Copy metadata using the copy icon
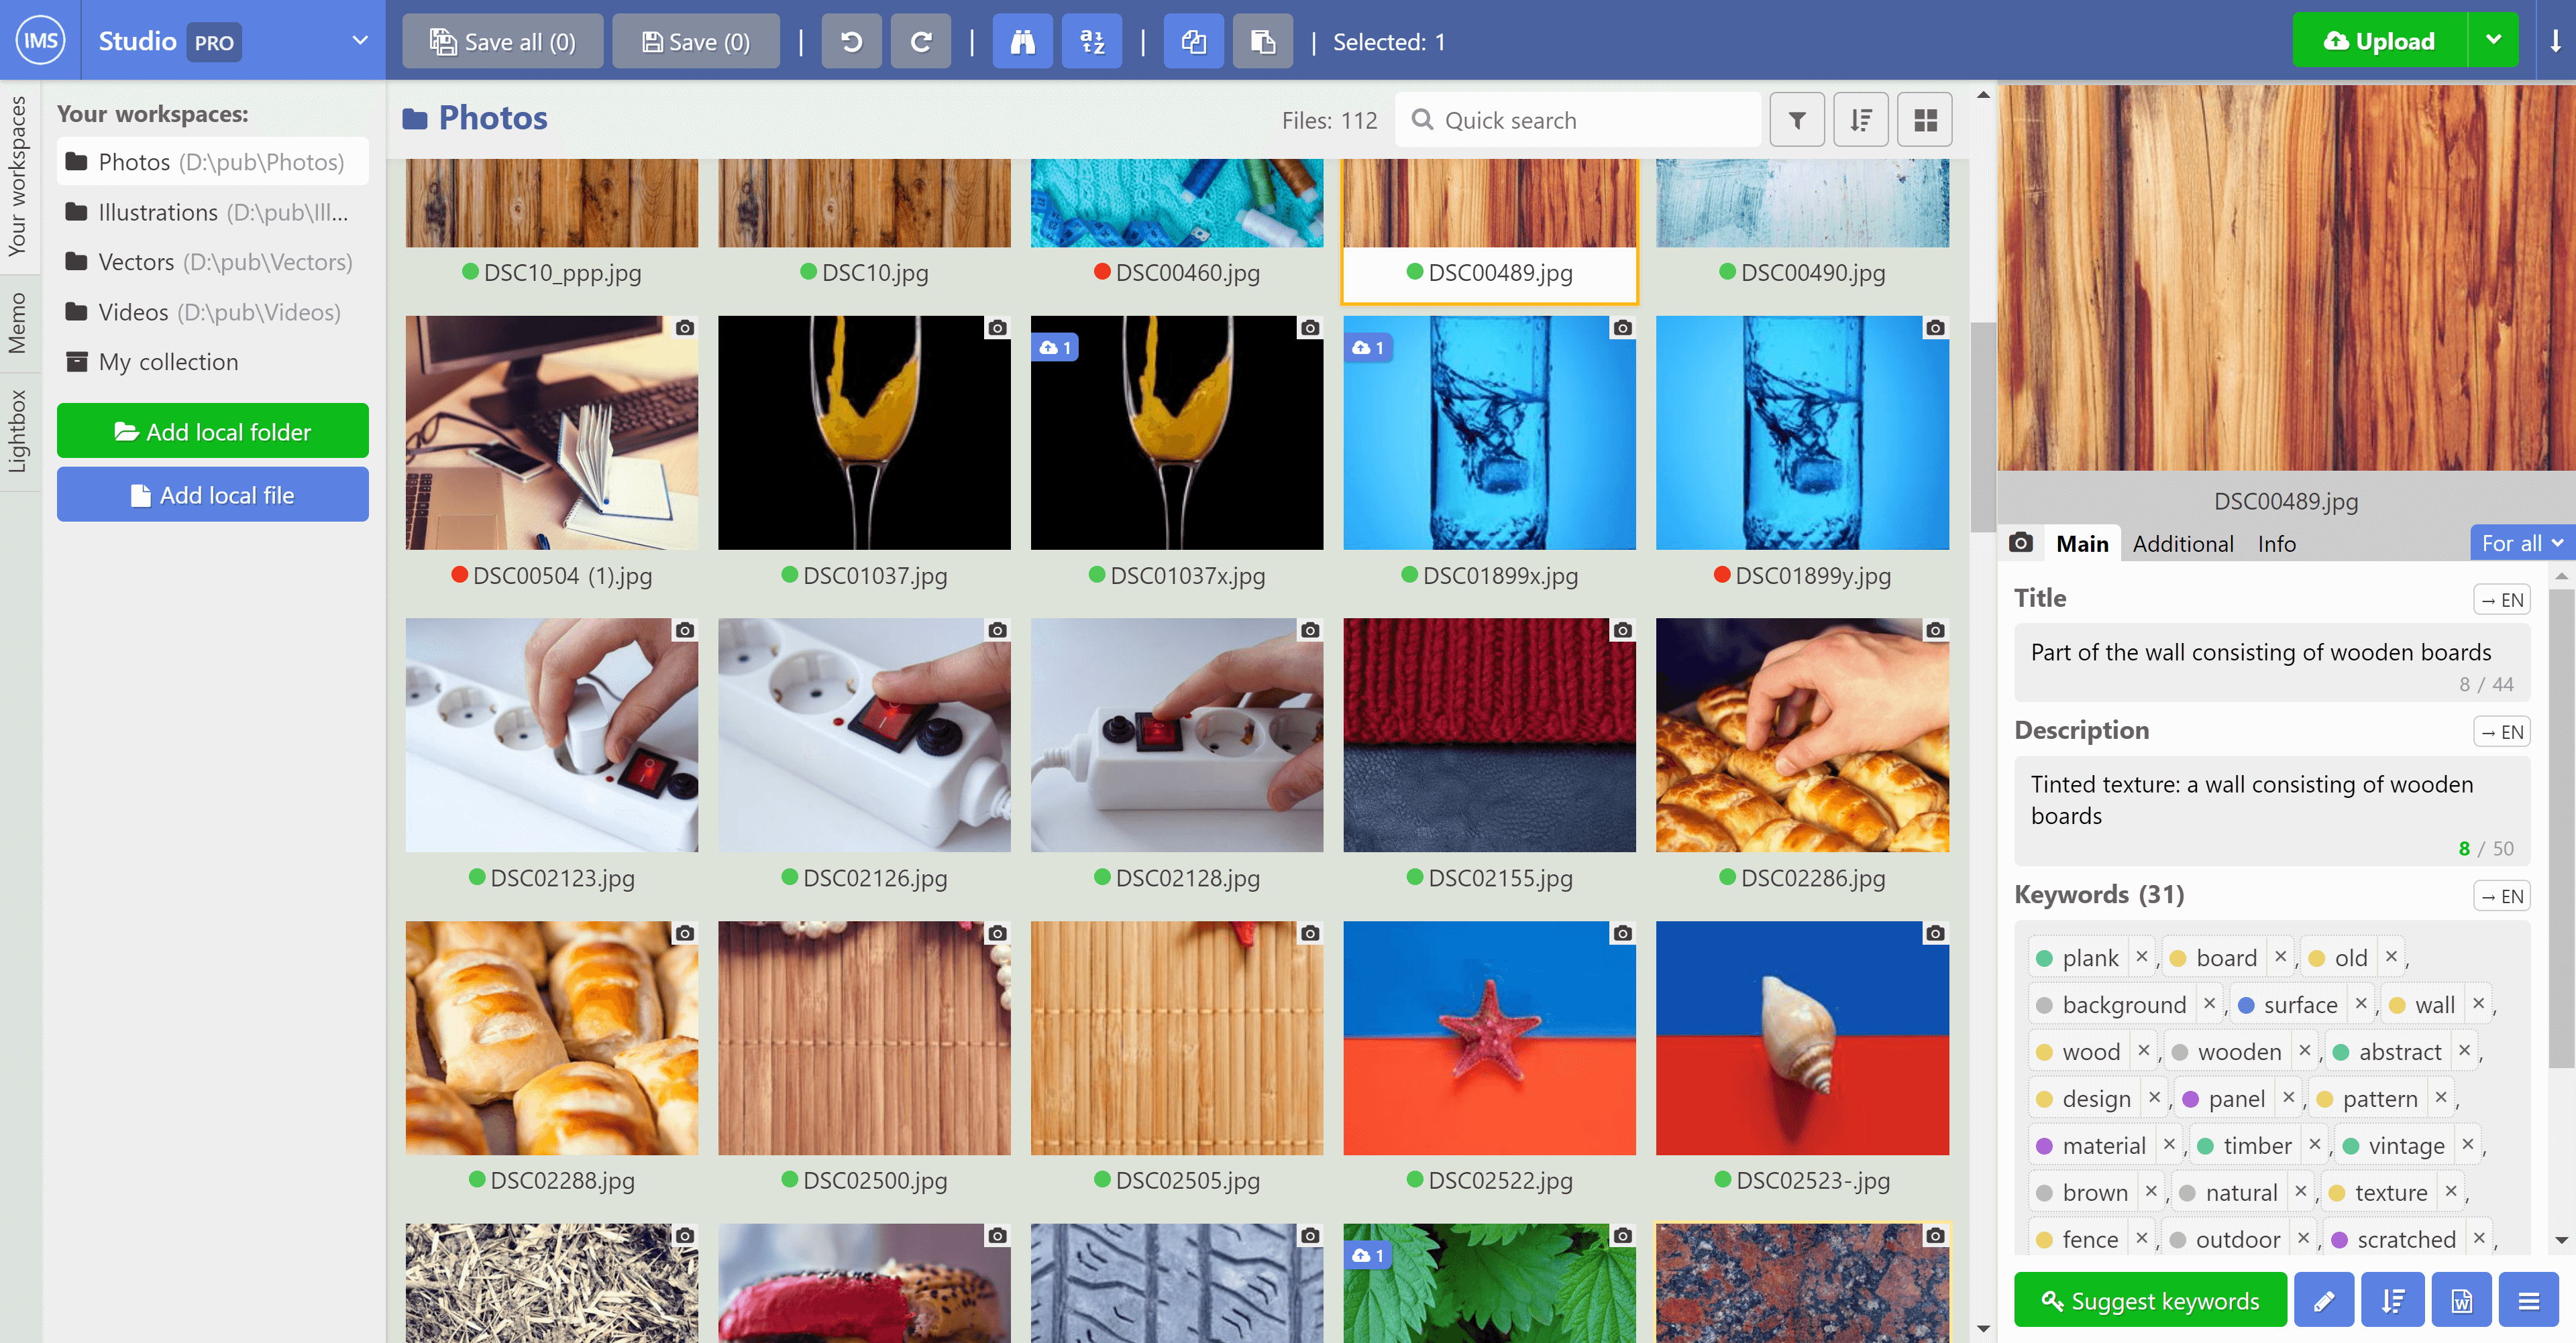 tap(1193, 41)
